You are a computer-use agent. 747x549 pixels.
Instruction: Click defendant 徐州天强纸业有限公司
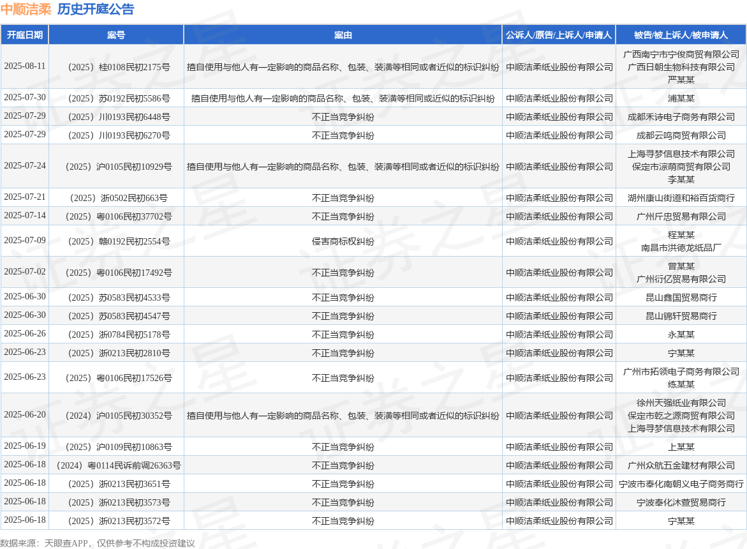point(681,403)
